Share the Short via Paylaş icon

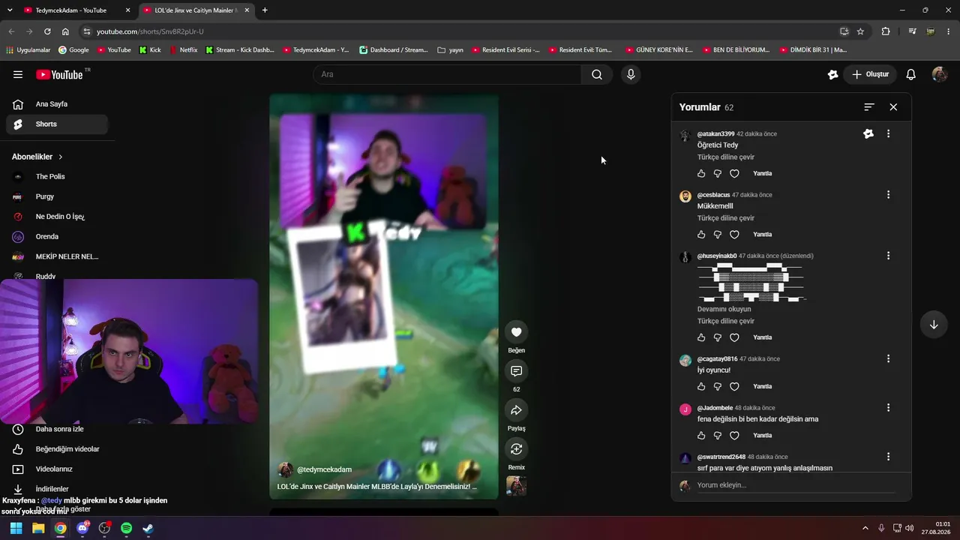[516, 410]
